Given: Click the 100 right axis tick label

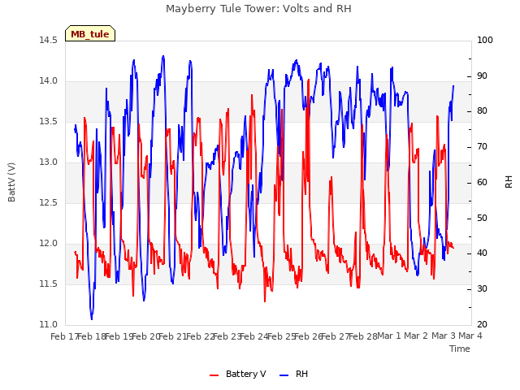Looking at the screenshot, I should [485, 40].
